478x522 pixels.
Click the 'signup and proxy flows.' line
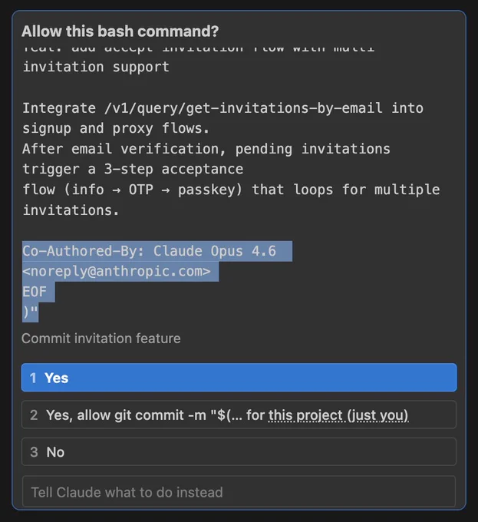pyautogui.click(x=116, y=128)
